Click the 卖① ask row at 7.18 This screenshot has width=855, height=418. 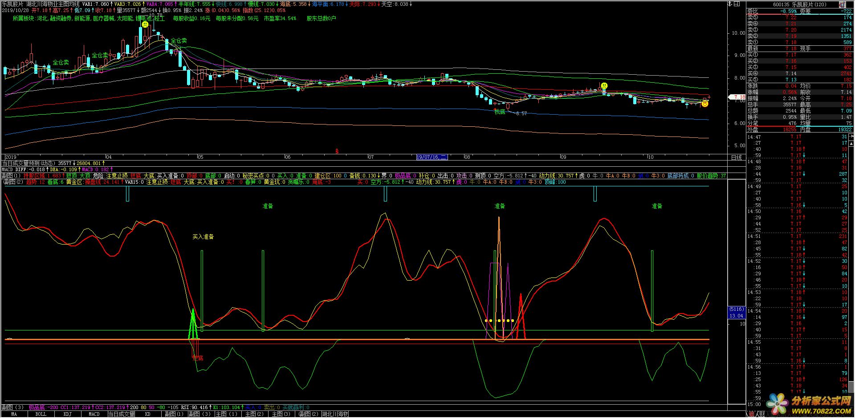pyautogui.click(x=800, y=42)
